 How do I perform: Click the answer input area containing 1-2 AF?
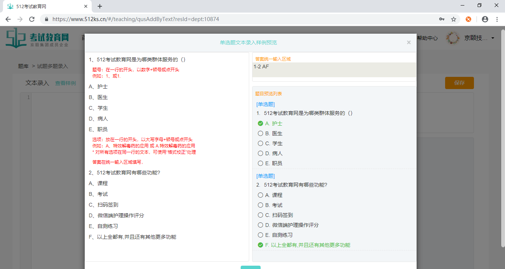tap(334, 70)
